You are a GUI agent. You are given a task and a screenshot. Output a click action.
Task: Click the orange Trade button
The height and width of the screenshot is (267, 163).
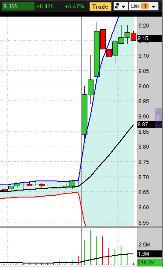point(101,7)
